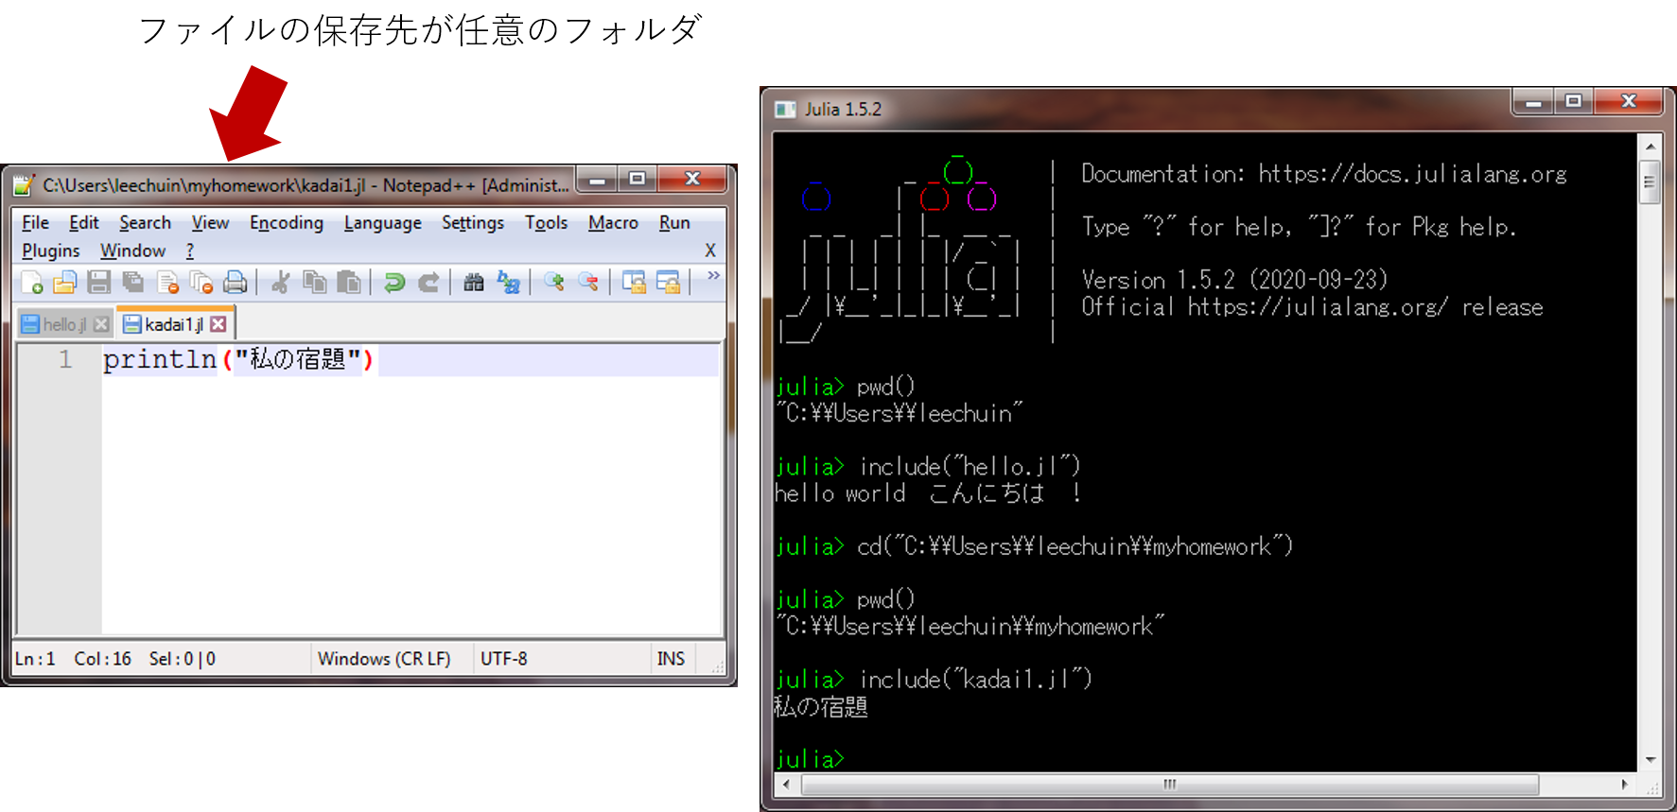Viewport: 1677px width, 812px height.
Task: Click the Save file floppy icon
Action: (98, 282)
